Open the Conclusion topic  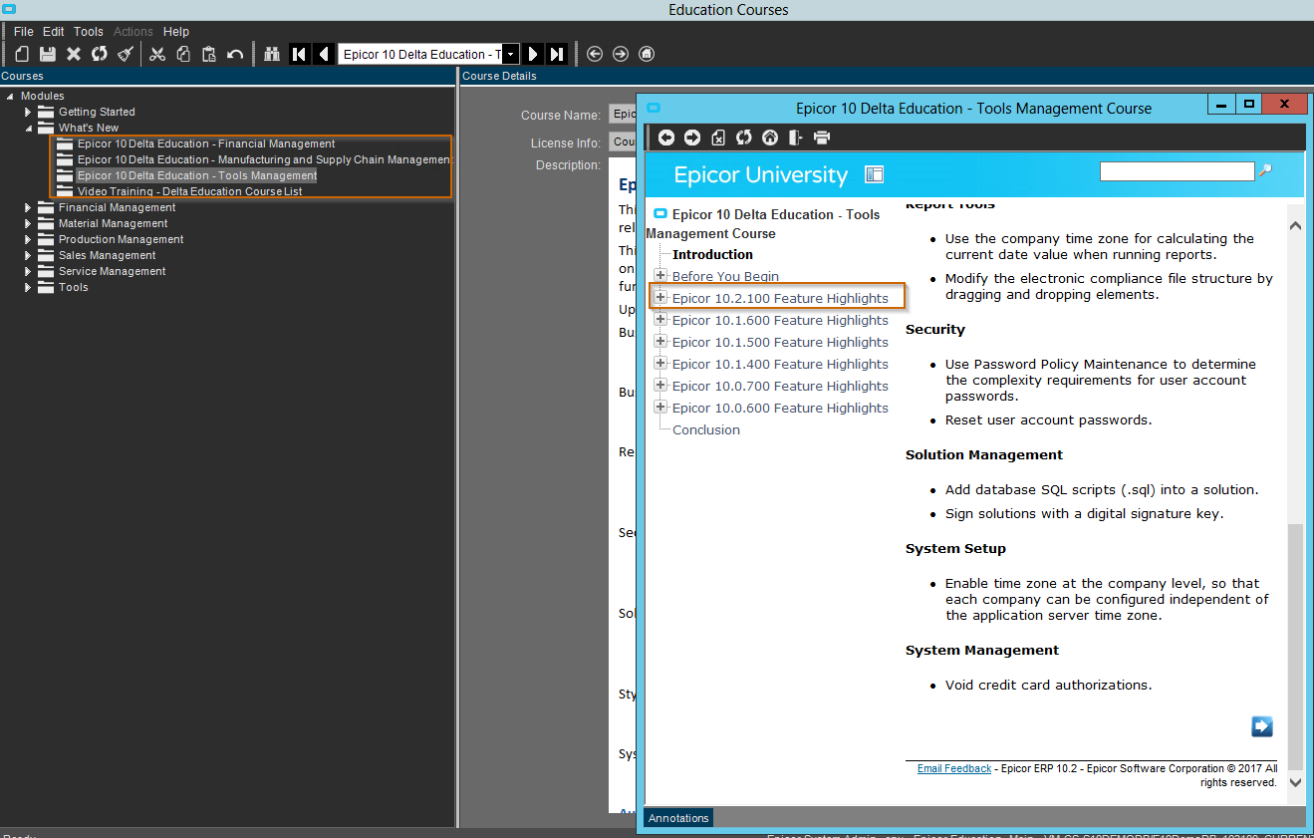pyautogui.click(x=706, y=429)
